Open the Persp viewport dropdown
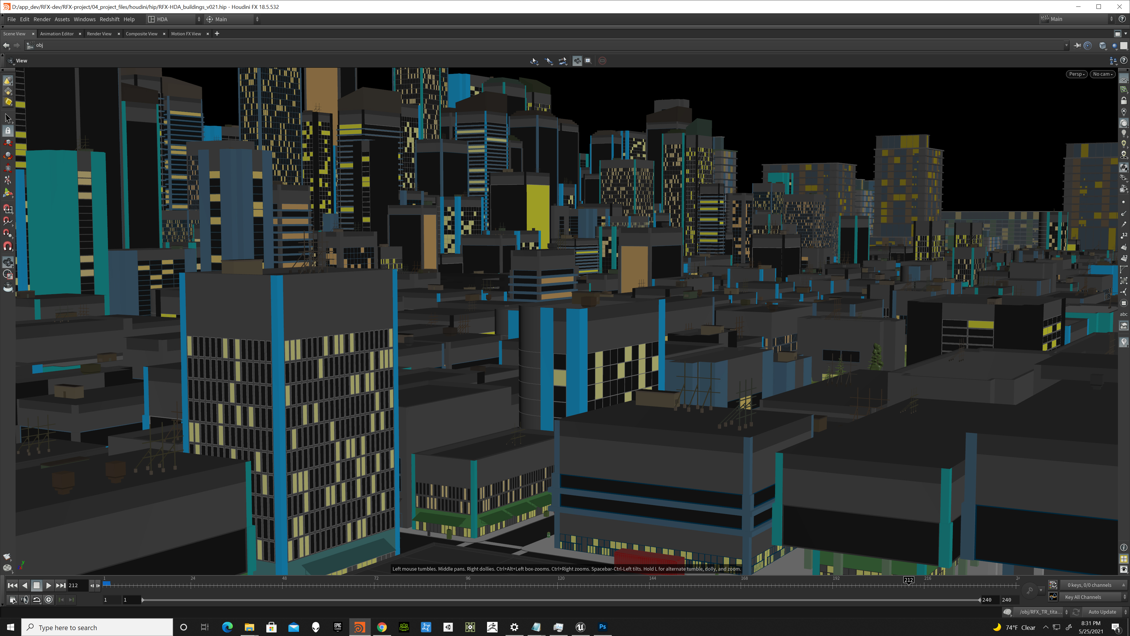The width and height of the screenshot is (1130, 636). tap(1076, 74)
